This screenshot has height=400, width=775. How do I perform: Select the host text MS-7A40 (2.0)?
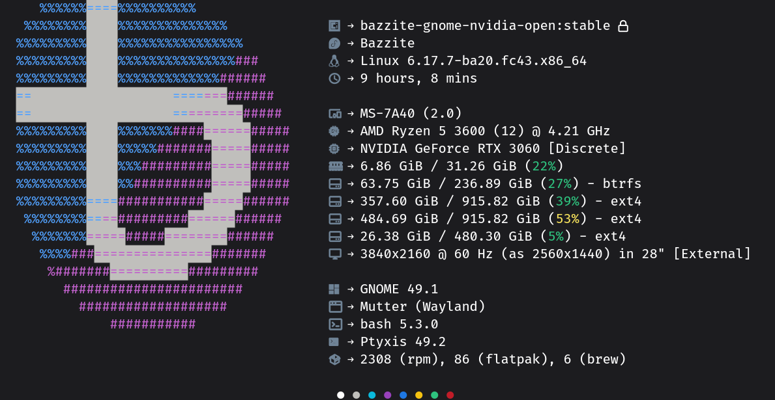coord(411,114)
